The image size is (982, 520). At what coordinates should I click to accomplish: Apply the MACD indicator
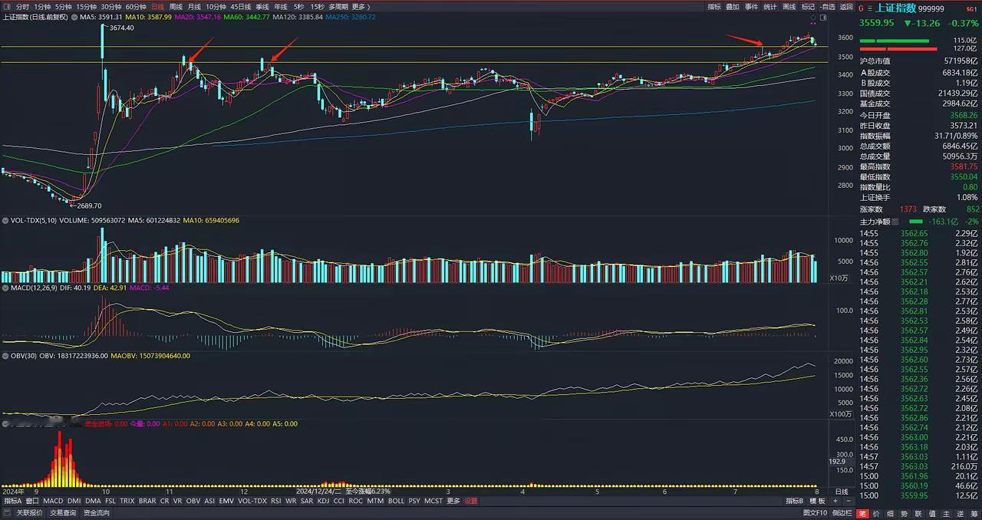(x=53, y=501)
